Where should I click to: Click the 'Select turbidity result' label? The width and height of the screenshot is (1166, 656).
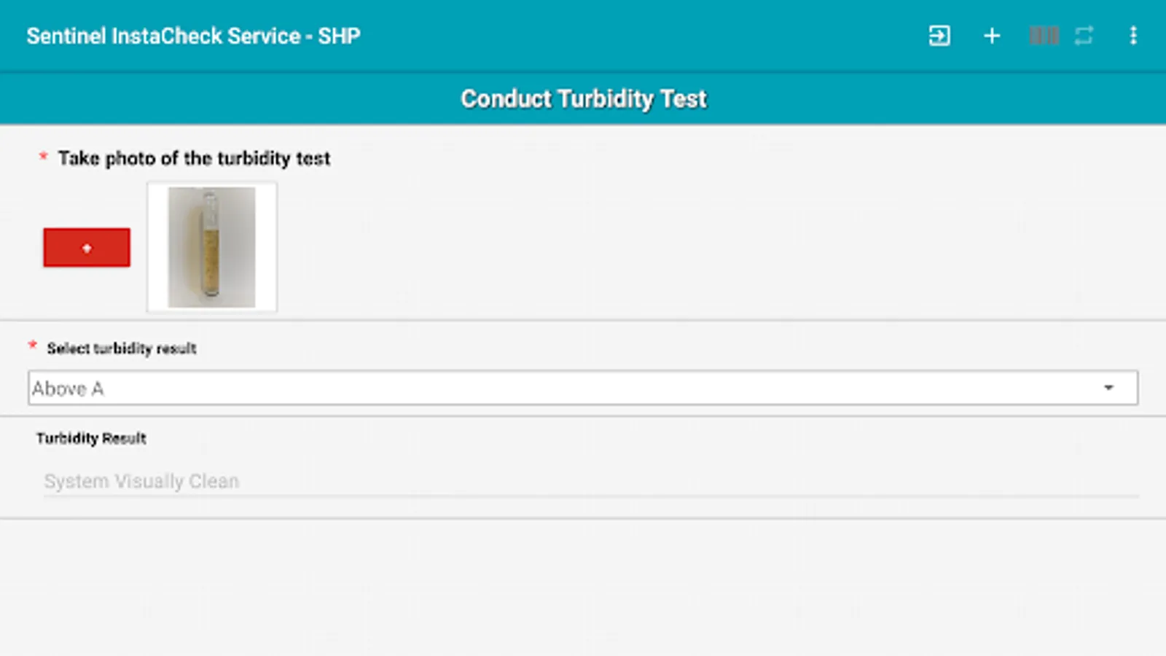pyautogui.click(x=122, y=348)
